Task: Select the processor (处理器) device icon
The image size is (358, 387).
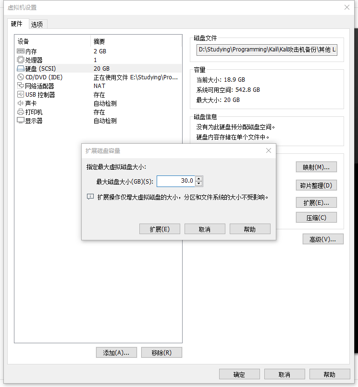Action: coord(21,60)
